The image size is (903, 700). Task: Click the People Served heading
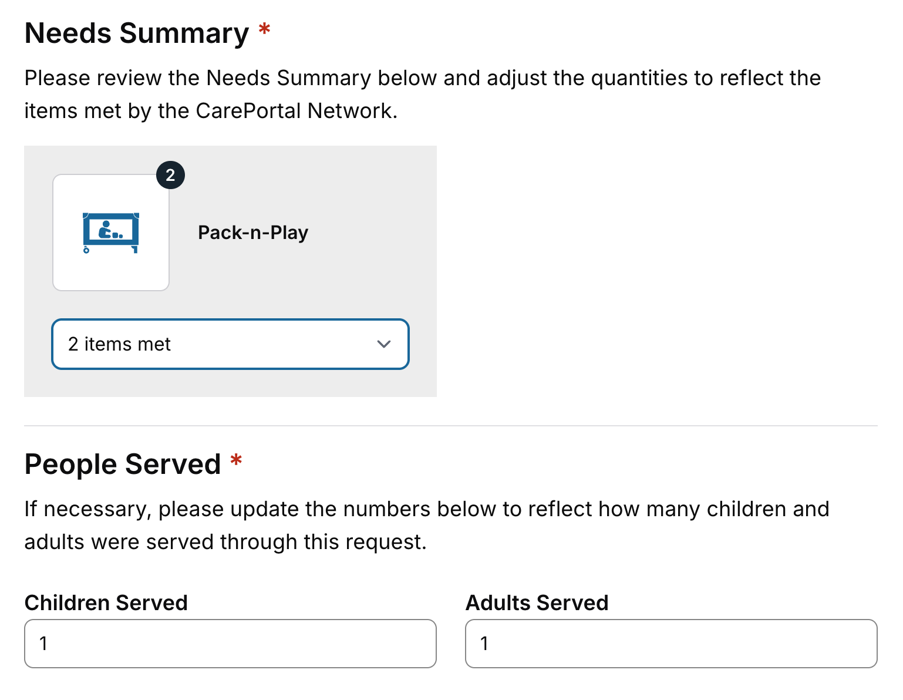(123, 464)
